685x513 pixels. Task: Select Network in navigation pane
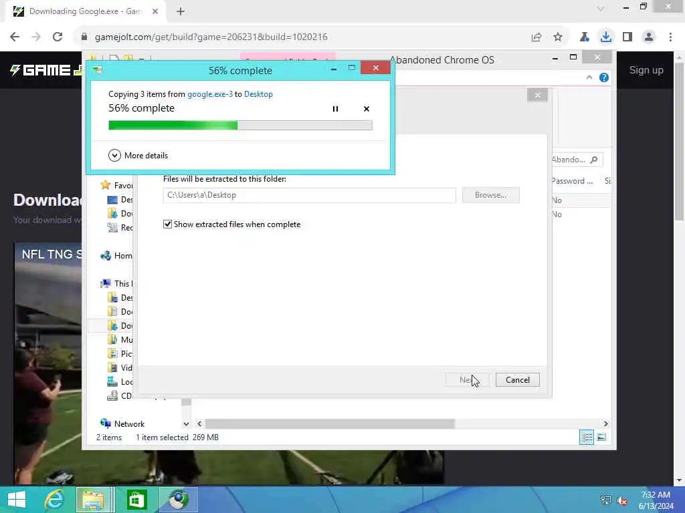(x=122, y=423)
